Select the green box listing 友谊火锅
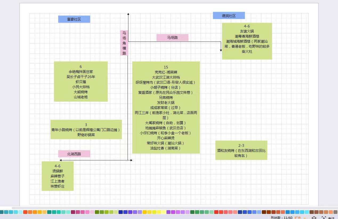The image size is (338, 219). pyautogui.click(x=247, y=41)
